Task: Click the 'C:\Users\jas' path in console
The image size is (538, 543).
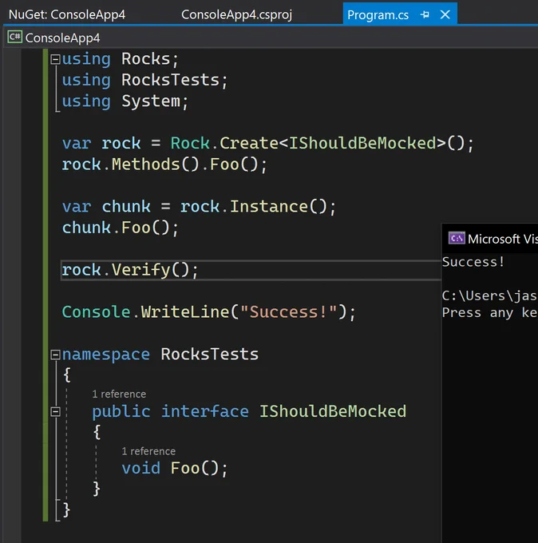Action: click(x=489, y=295)
